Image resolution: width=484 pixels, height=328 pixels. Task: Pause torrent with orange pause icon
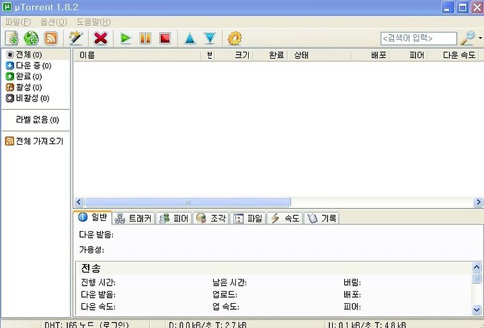145,38
